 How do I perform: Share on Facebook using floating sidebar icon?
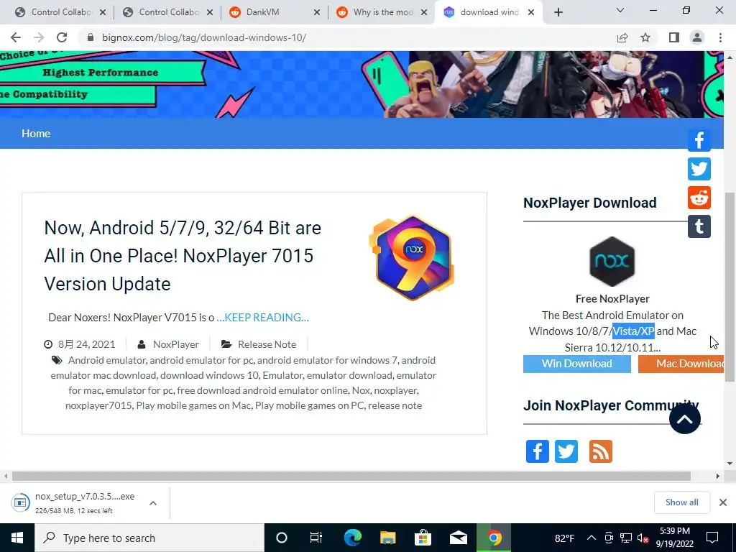point(699,140)
